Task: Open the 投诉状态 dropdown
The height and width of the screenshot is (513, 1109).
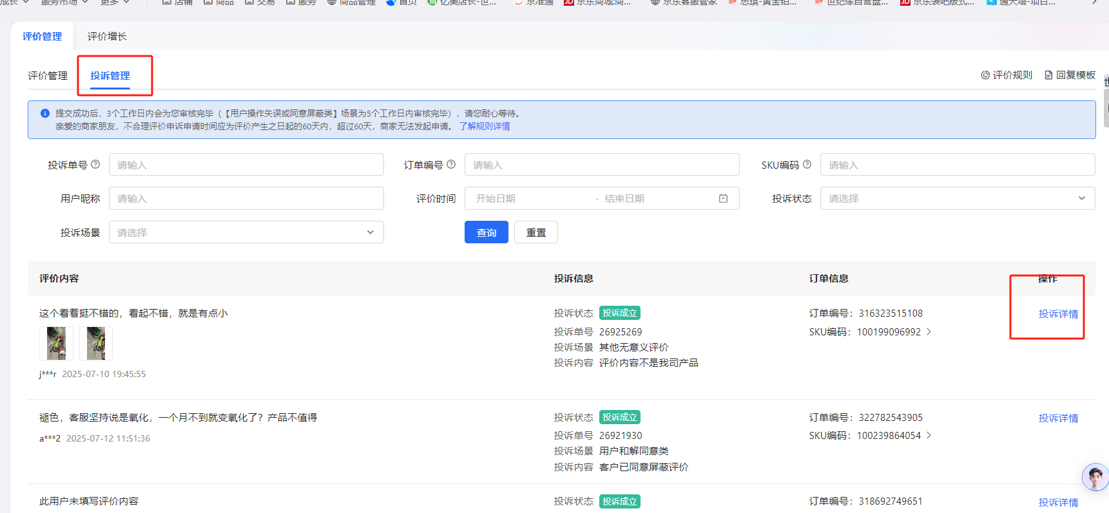Action: click(957, 199)
